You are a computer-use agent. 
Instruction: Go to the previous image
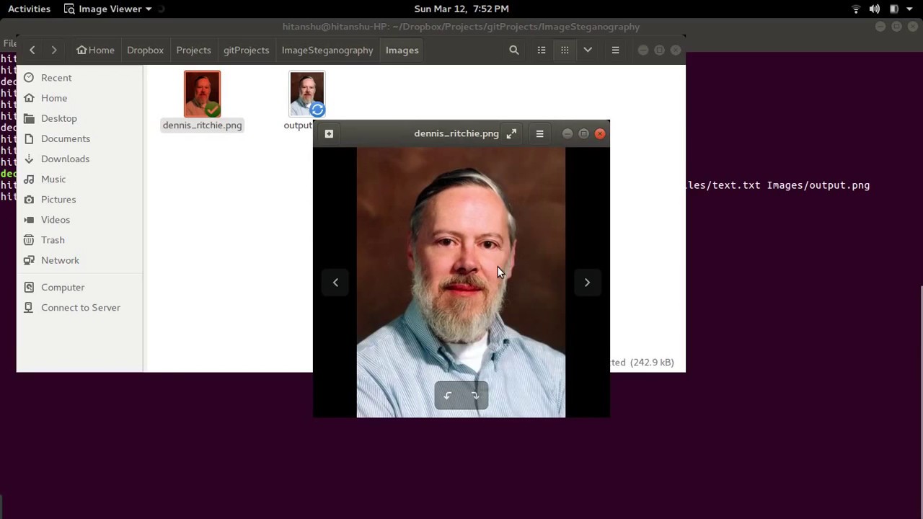[x=335, y=283]
